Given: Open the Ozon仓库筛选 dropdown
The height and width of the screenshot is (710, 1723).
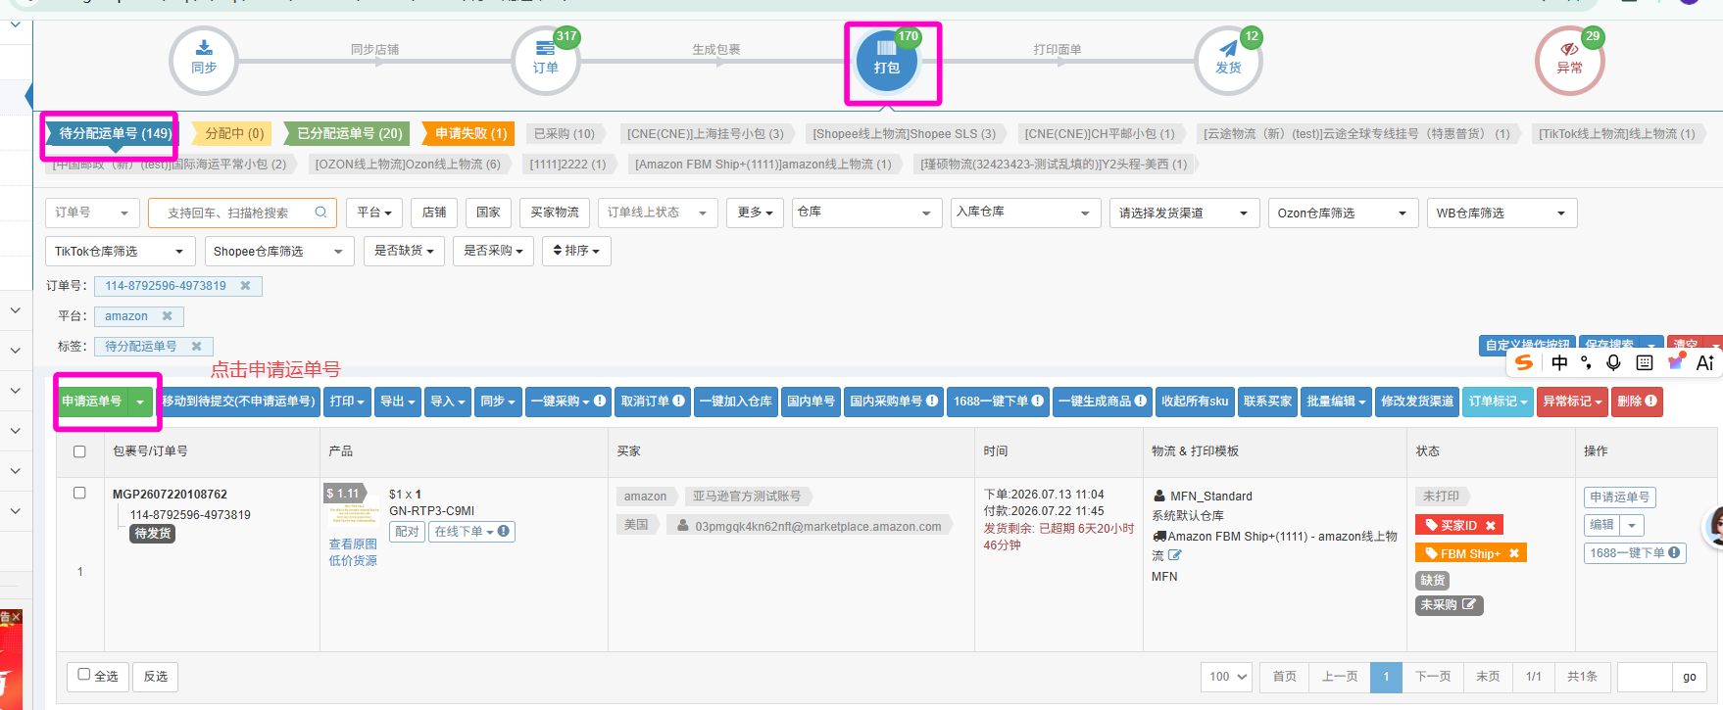Looking at the screenshot, I should point(1343,213).
